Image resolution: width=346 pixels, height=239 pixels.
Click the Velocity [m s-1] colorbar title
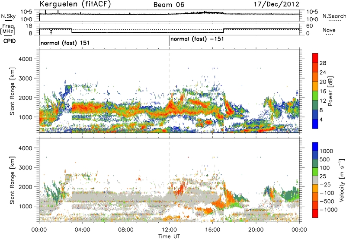(x=342, y=180)
